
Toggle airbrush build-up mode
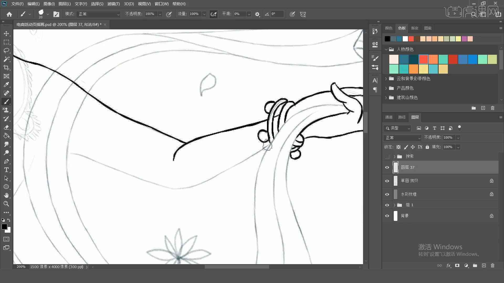213,14
